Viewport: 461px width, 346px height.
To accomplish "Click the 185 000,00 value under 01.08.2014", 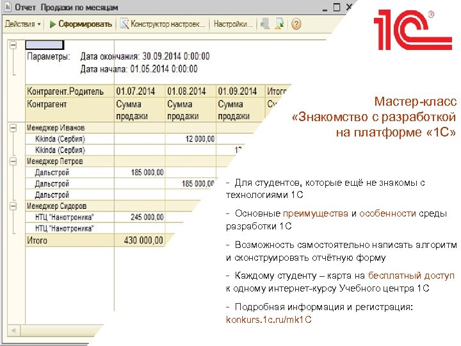I will tap(198, 184).
